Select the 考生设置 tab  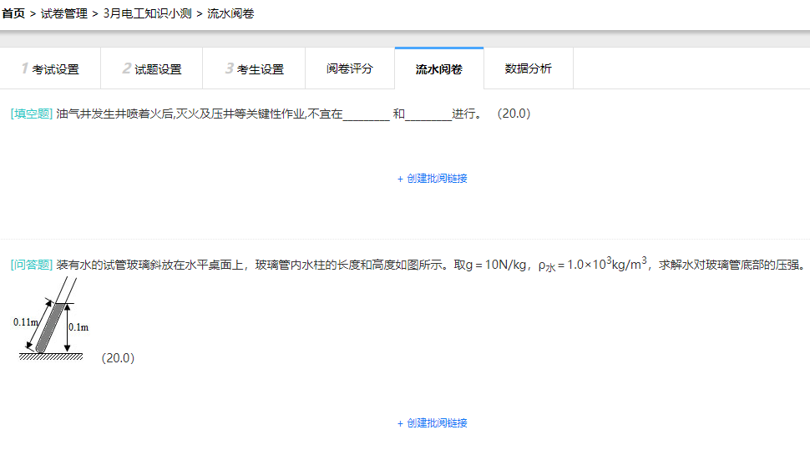(255, 69)
